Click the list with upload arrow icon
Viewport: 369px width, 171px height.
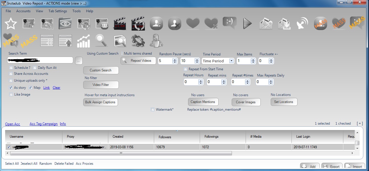65,41
